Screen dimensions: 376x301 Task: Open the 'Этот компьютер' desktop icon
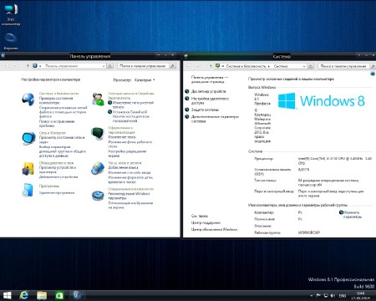(x=11, y=14)
